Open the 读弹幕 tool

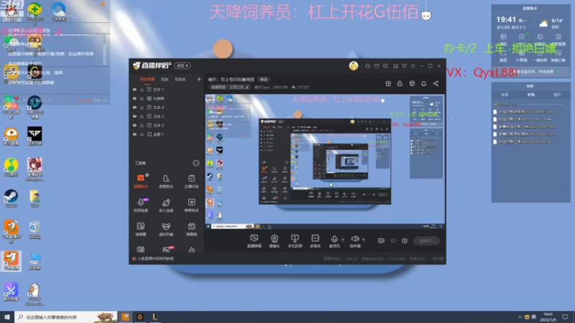pyautogui.click(x=141, y=229)
